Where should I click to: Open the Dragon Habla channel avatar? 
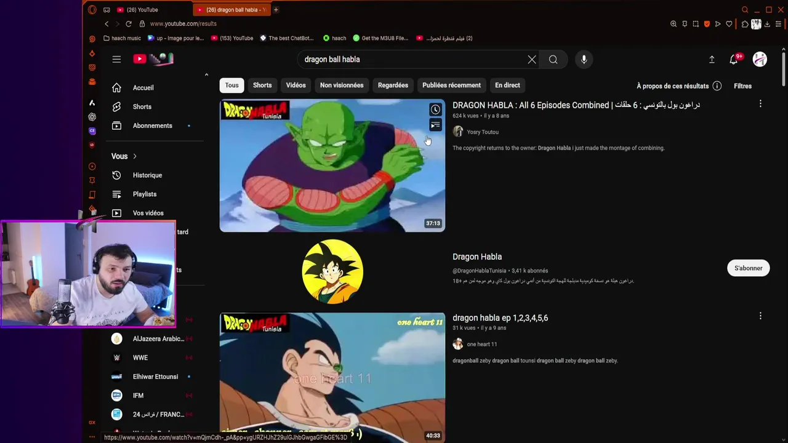(x=332, y=271)
